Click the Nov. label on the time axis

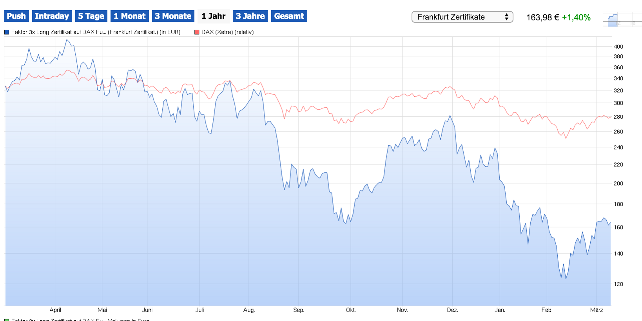coord(403,310)
